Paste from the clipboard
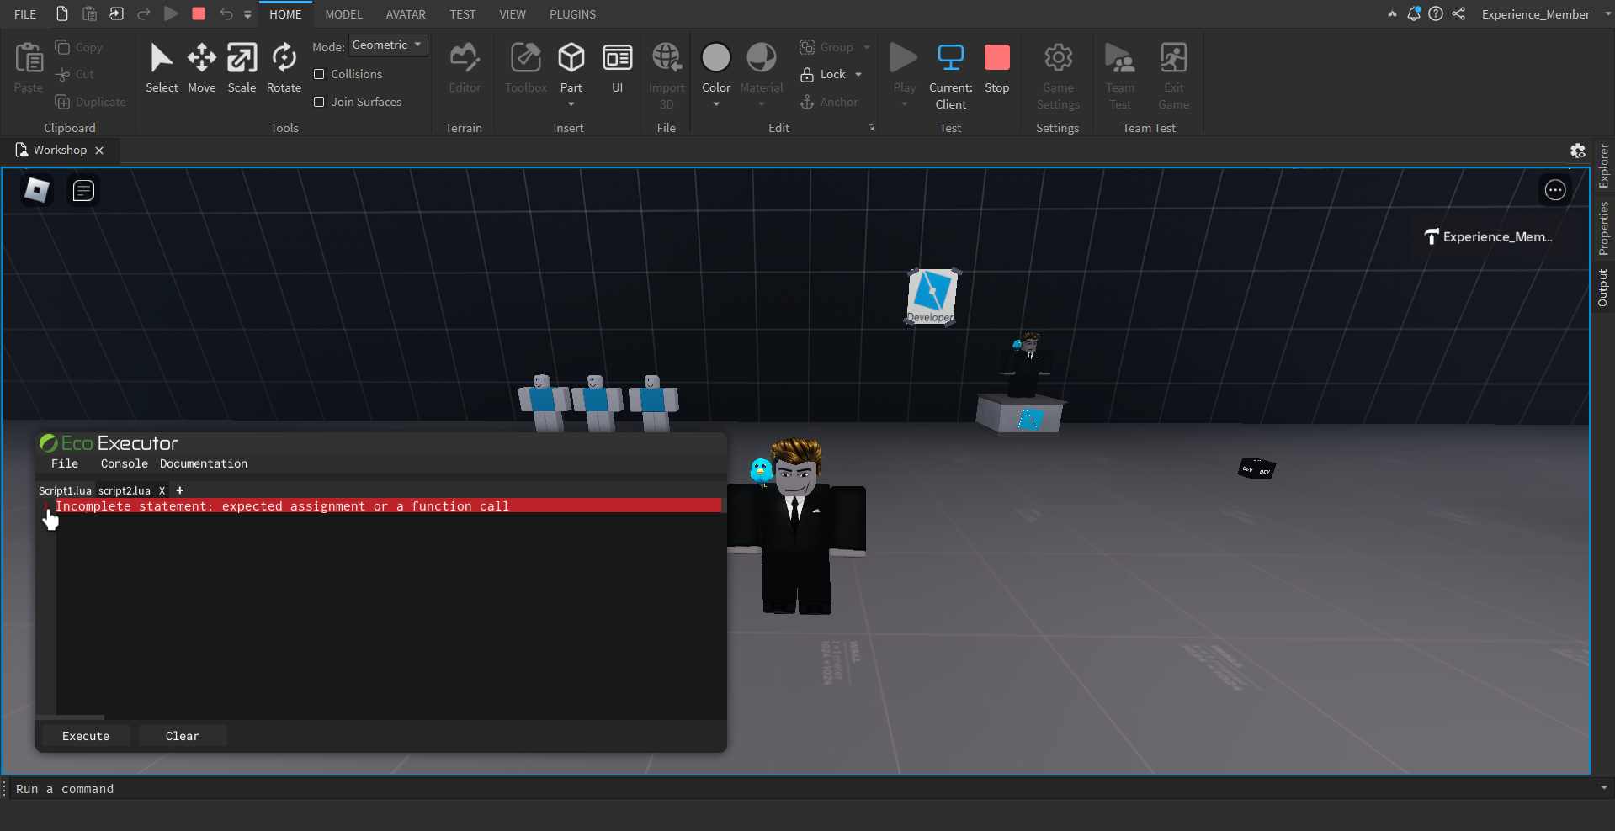 point(29,68)
